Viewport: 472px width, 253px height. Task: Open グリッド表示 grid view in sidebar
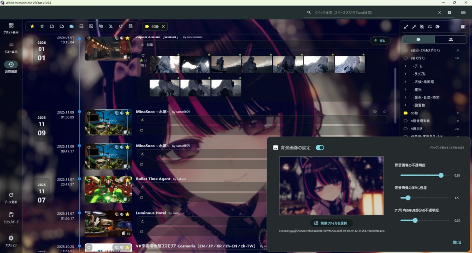tap(11, 28)
